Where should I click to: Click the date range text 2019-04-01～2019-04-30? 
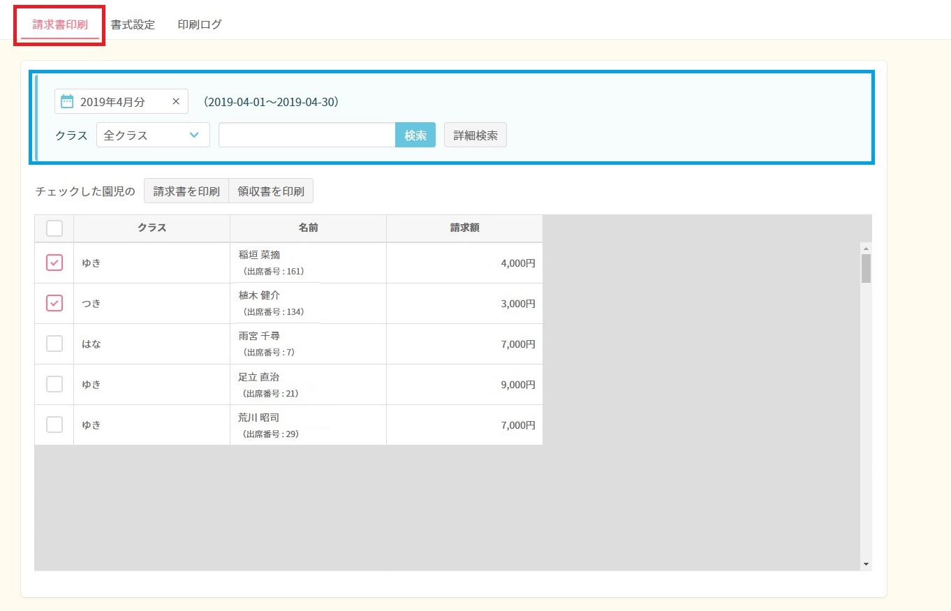[271, 102]
